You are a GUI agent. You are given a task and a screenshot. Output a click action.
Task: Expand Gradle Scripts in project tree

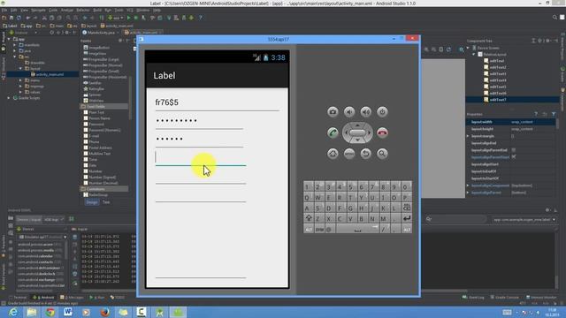tap(9, 98)
